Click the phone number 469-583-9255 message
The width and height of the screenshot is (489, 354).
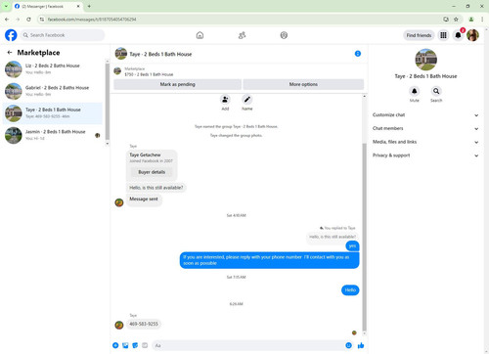(144, 324)
